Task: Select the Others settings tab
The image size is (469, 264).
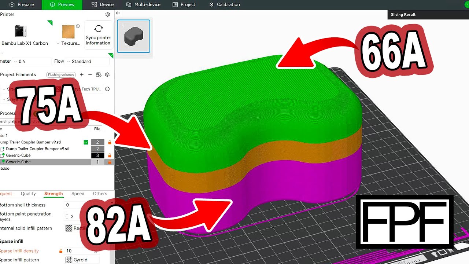Action: [100, 194]
